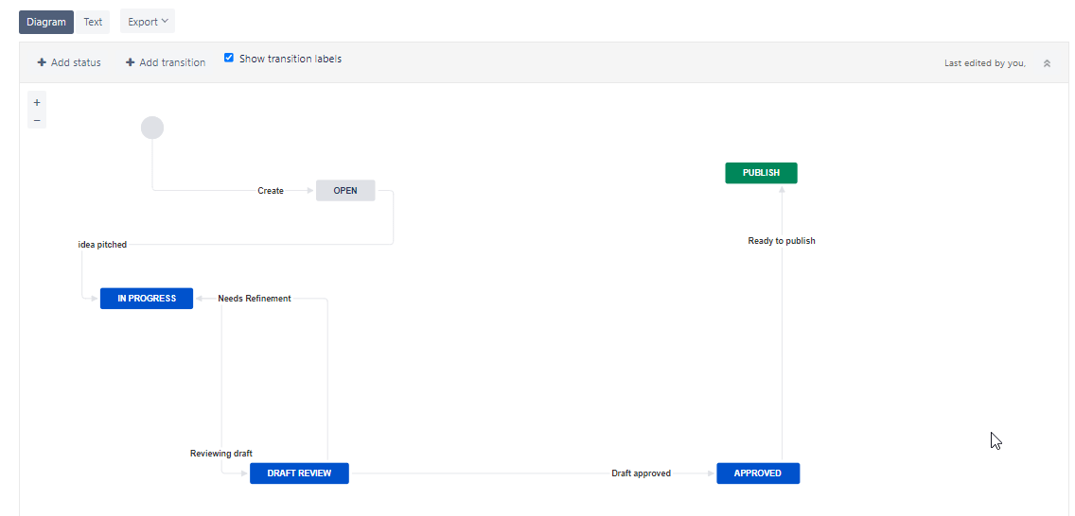Click the plus icon beside Add status

click(x=42, y=62)
